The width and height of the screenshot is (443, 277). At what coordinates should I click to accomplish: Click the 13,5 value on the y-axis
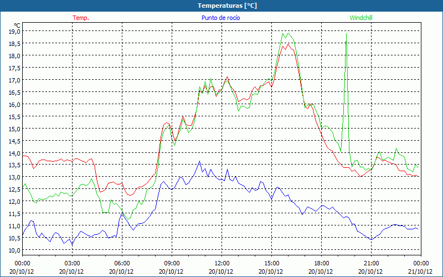coord(14,165)
